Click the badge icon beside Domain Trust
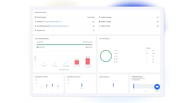 tap(36, 30)
